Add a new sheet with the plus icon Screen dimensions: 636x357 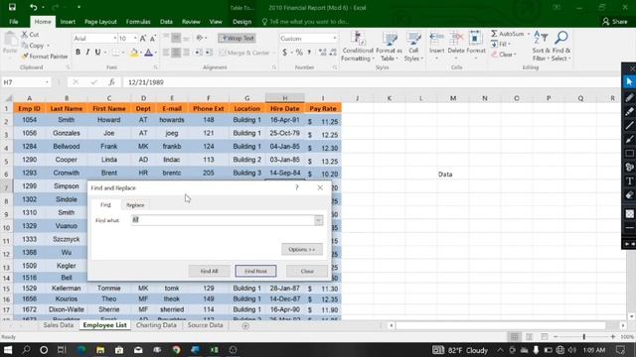click(x=245, y=325)
